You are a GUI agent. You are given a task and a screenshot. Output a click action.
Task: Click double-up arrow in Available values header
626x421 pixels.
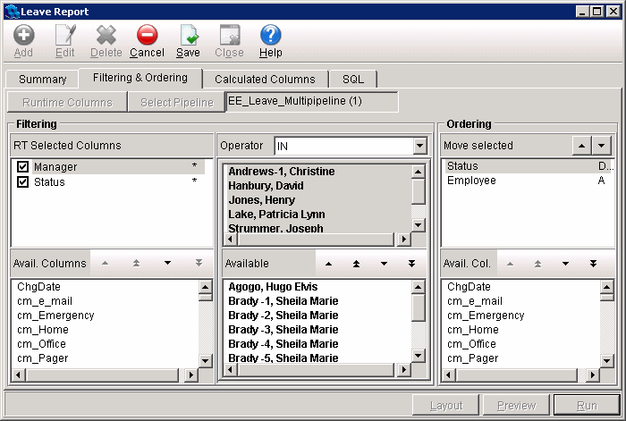click(356, 264)
